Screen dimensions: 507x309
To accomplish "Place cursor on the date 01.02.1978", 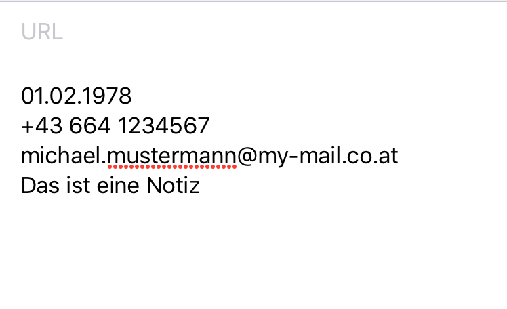I will [x=77, y=96].
